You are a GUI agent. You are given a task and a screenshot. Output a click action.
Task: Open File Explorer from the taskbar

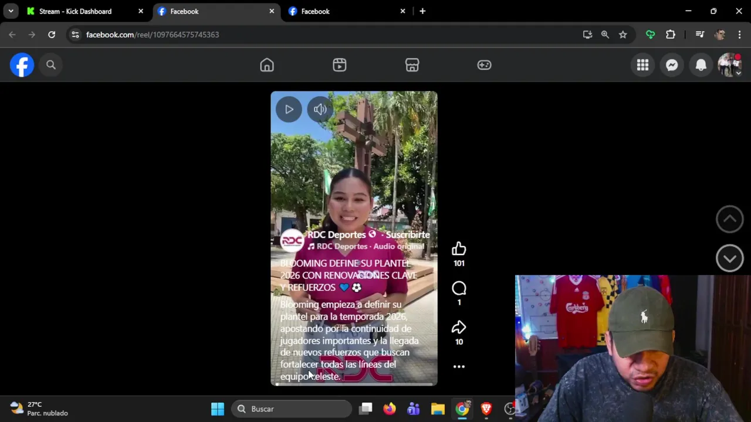pyautogui.click(x=438, y=409)
